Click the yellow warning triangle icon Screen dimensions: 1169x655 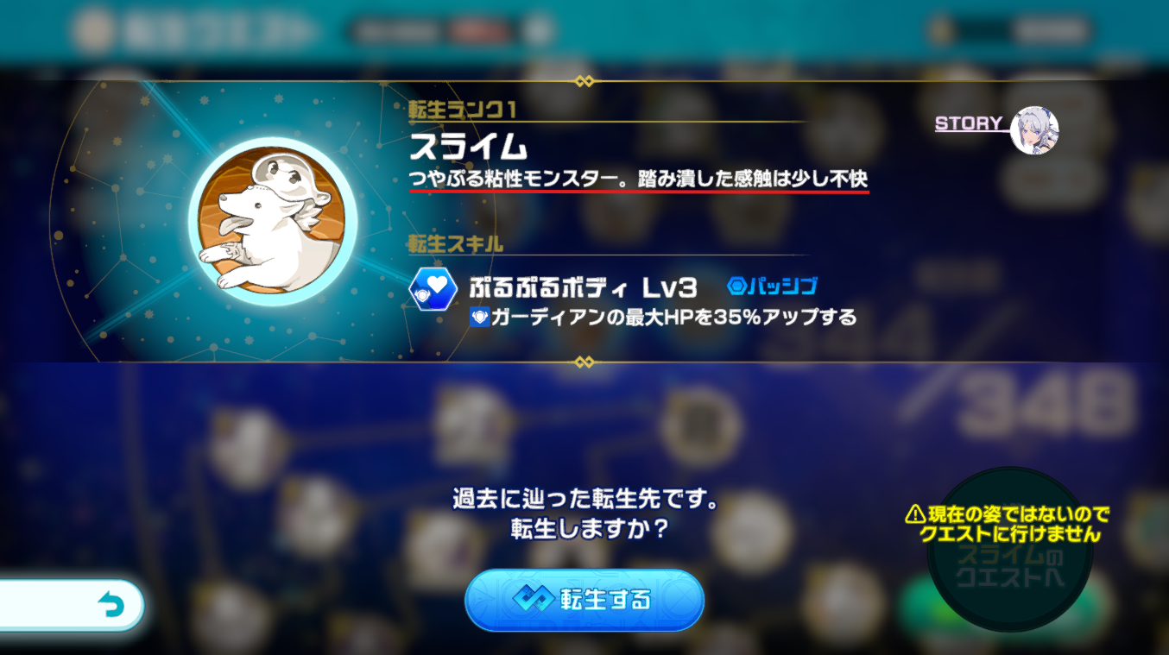coord(915,515)
